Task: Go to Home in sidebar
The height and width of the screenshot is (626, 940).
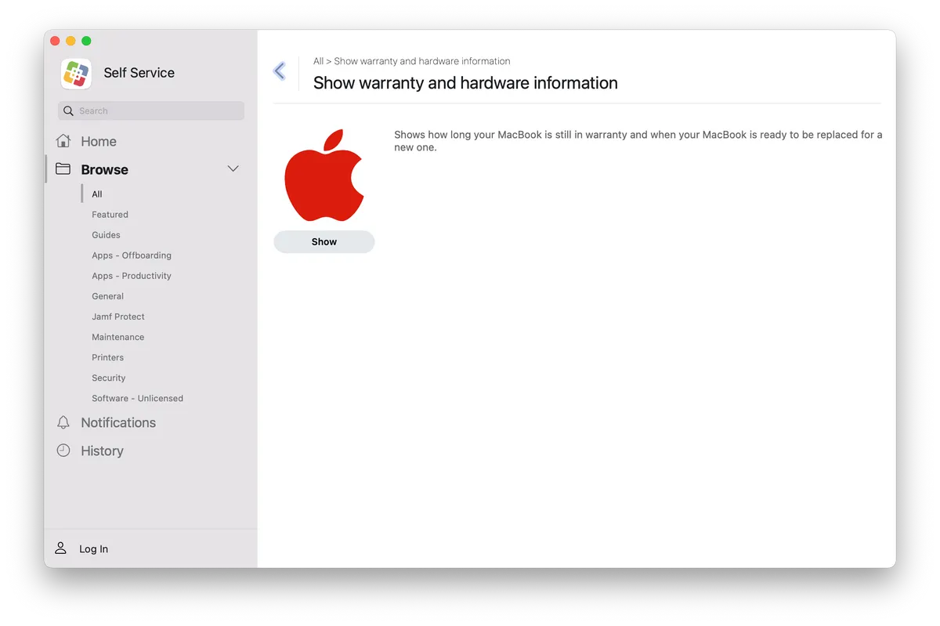Action: (99, 141)
